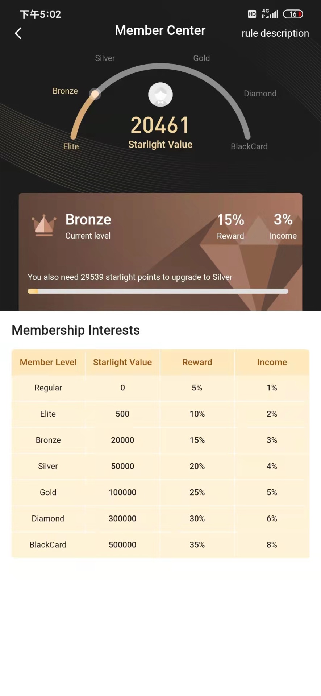The height and width of the screenshot is (696, 321).
Task: Tap the Diamond label on level arc
Action: 260,94
